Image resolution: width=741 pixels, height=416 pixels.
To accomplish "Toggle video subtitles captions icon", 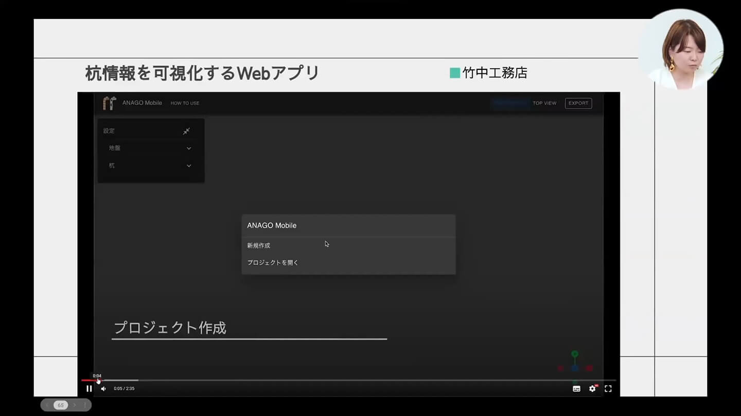I will tap(576, 389).
